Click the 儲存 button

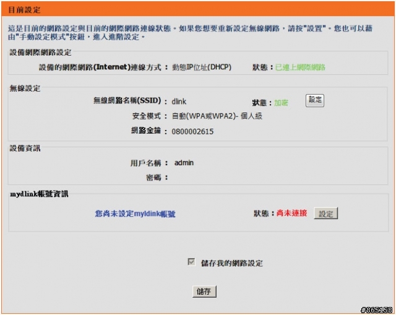click(x=204, y=291)
